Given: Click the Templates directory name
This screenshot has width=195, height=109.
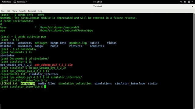Looking at the screenshot, I should 97,46.
